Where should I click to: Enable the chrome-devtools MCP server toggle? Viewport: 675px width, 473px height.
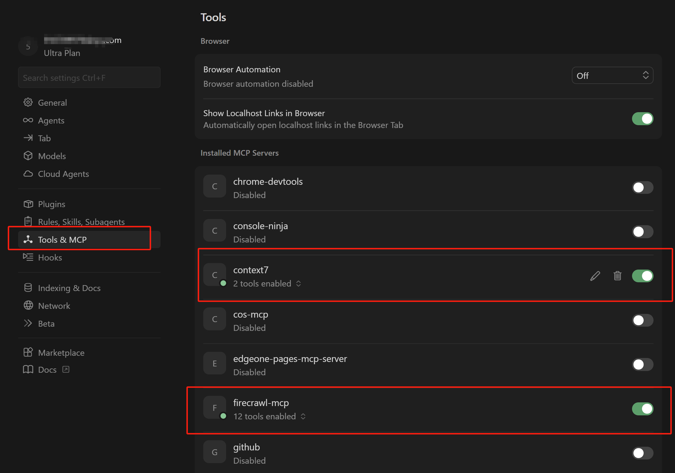[x=642, y=187]
